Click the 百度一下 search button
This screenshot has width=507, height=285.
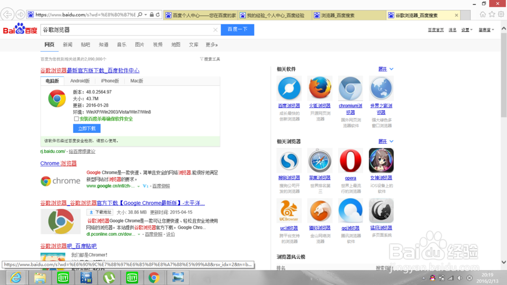click(237, 29)
